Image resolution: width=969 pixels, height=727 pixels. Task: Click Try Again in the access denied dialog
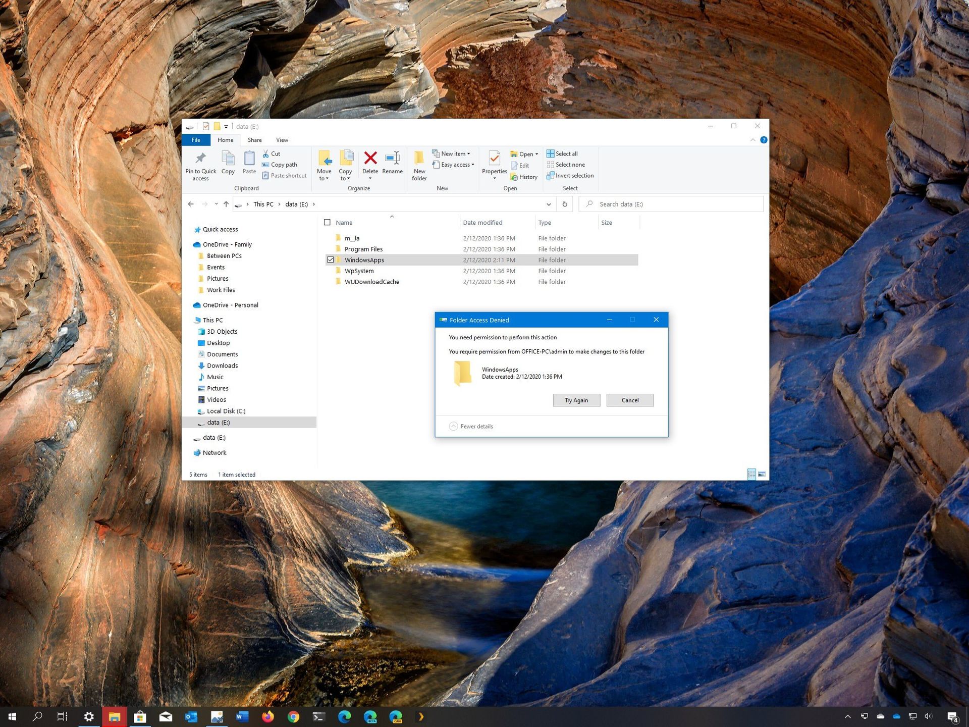click(x=576, y=400)
